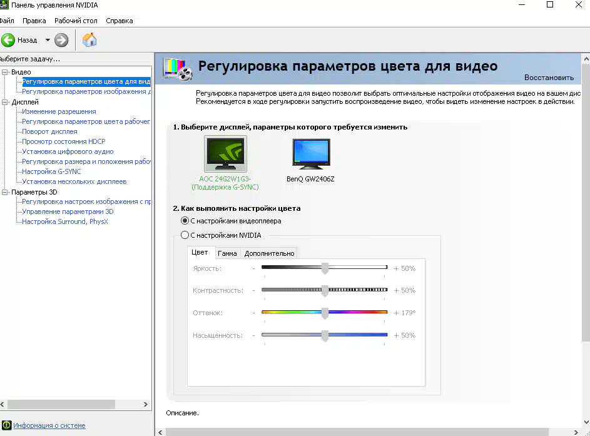Screen dimensions: 590x436
Task: Click the video color header icon
Action: pyautogui.click(x=178, y=69)
